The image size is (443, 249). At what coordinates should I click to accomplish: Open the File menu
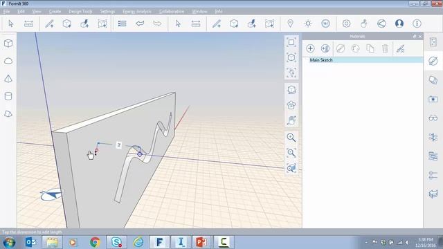pos(6,11)
